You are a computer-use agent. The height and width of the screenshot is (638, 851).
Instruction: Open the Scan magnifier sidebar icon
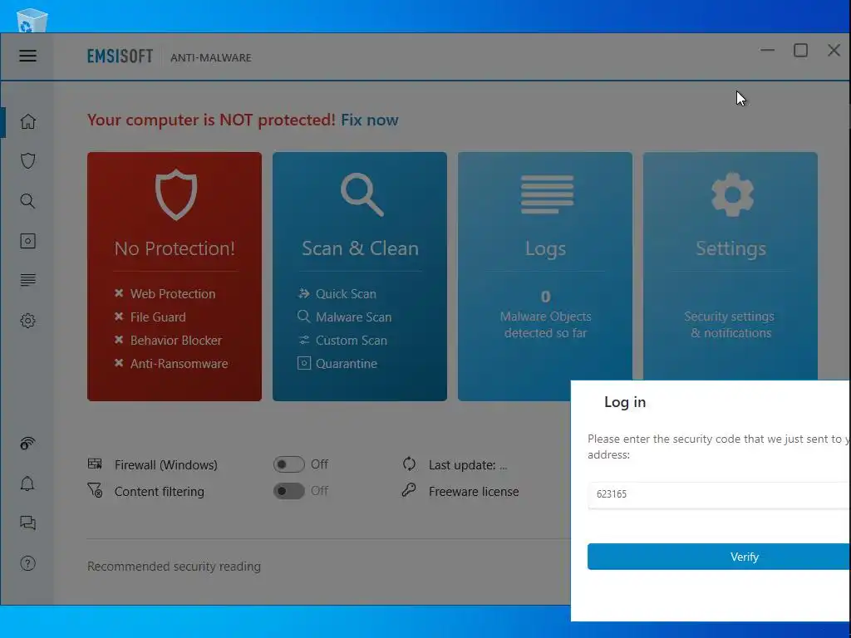(27, 201)
